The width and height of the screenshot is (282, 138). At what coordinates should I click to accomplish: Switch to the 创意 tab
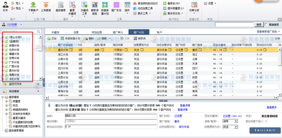[x=76, y=32]
